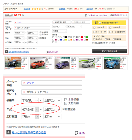132x140 pixels.
Task: Click the yellow body color swatch
Action: tap(66, 40)
